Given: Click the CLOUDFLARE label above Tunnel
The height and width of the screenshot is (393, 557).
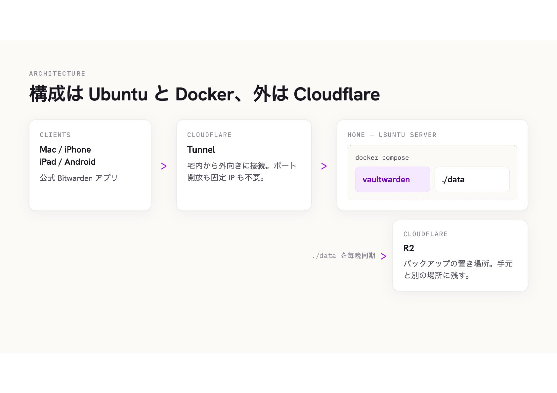Looking at the screenshot, I should click(x=209, y=135).
